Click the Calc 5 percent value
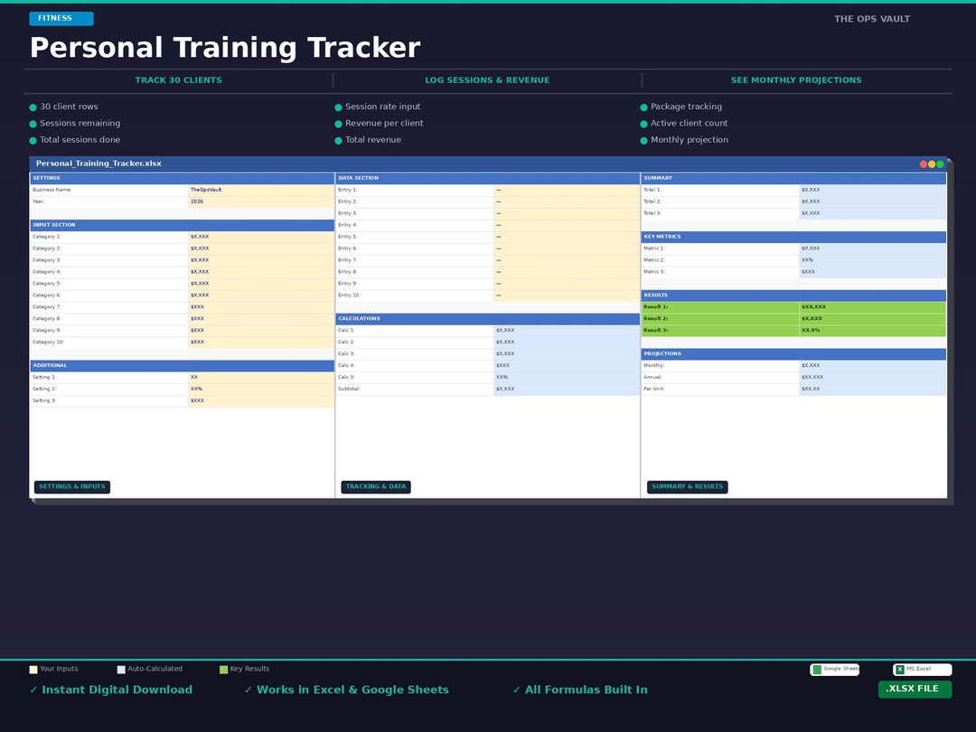The height and width of the screenshot is (732, 976). click(x=567, y=377)
